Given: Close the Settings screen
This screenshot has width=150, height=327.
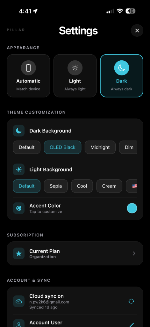Looking at the screenshot, I should [137, 30].
